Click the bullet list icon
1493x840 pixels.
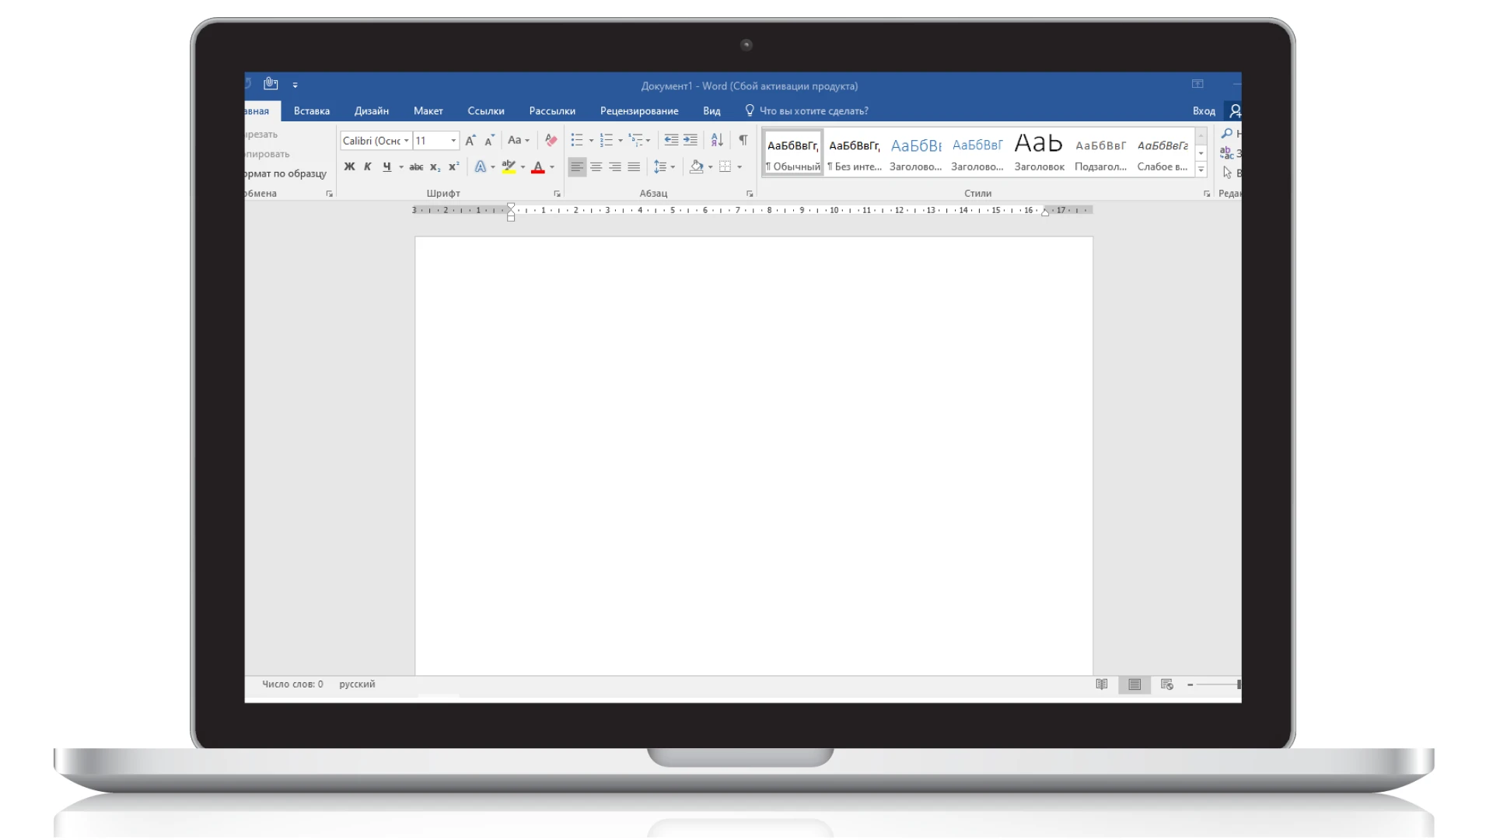(576, 140)
